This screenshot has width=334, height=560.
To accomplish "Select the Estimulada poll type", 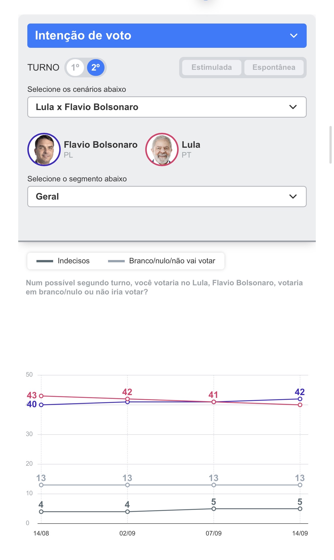I will pos(212,67).
